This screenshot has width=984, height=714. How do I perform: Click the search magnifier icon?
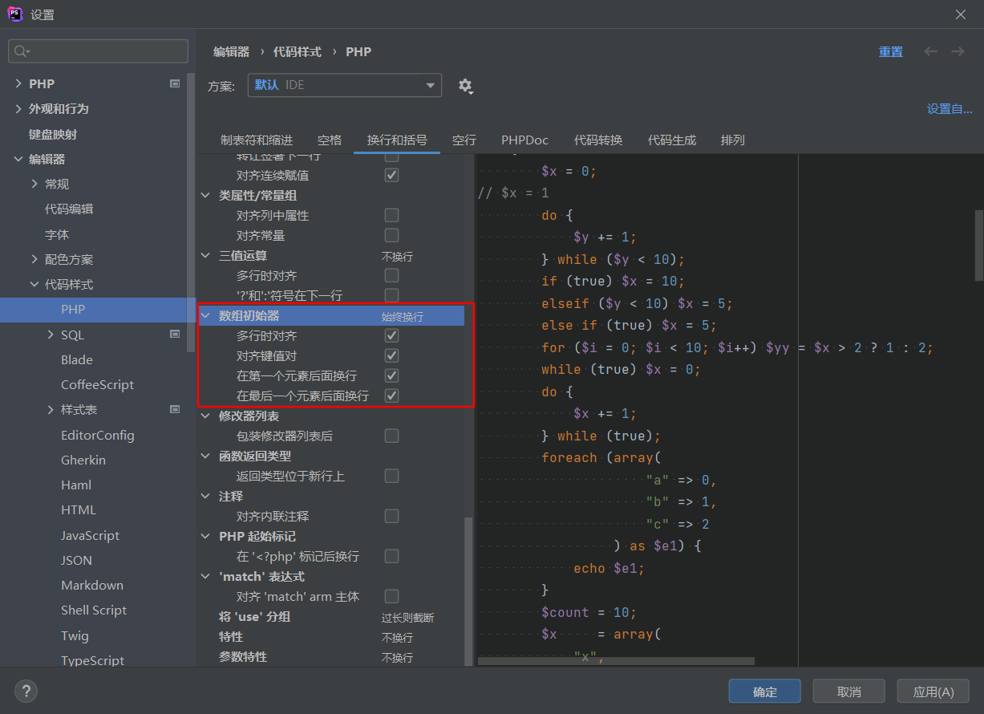coord(21,51)
